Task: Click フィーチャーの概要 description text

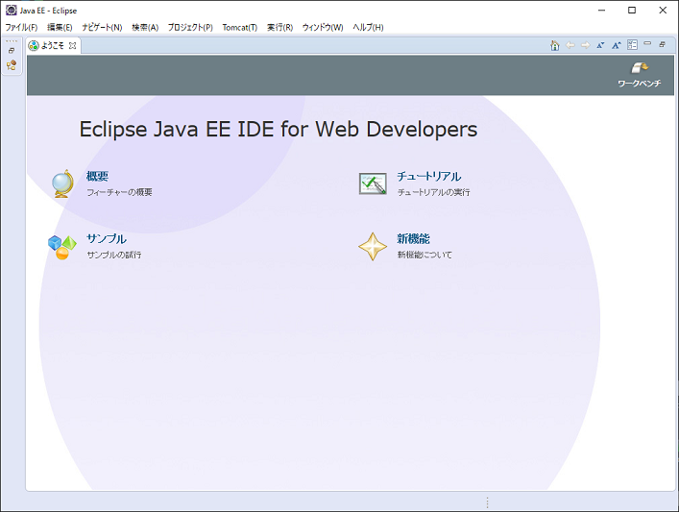Action: pos(119,192)
